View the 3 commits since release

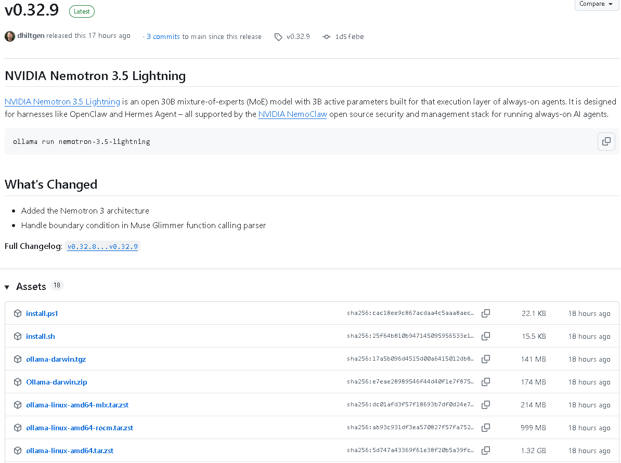click(163, 36)
